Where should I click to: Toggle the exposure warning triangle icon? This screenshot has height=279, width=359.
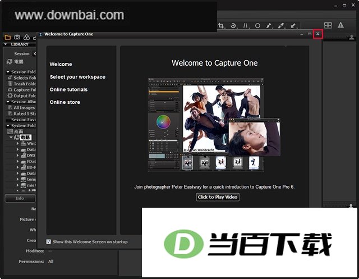340,25
